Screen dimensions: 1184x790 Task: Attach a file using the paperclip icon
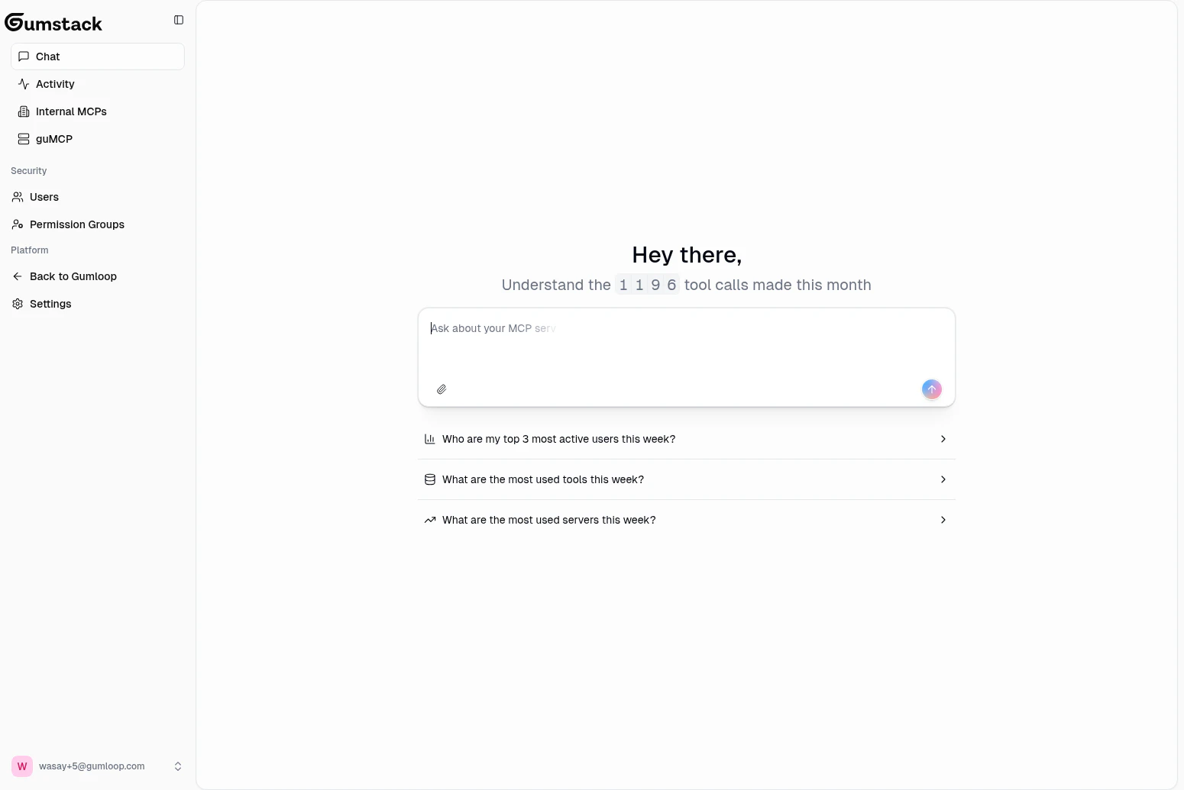(x=441, y=389)
